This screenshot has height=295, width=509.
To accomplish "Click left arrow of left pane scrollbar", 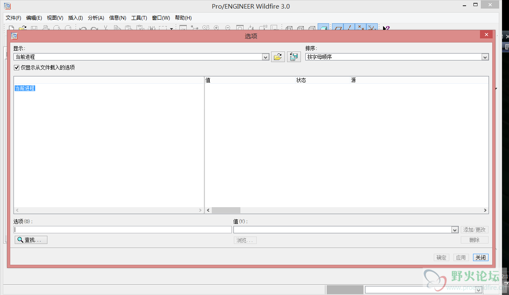I will pyautogui.click(x=17, y=210).
